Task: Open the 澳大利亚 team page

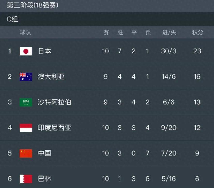Action: coord(51,77)
